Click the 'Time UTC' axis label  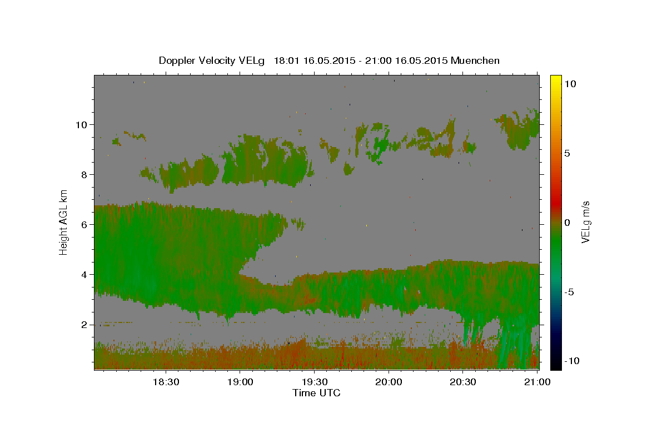[316, 393]
